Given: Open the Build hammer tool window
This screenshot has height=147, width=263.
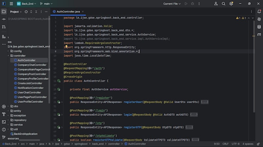Looking at the screenshot, I should [x=4, y=114].
